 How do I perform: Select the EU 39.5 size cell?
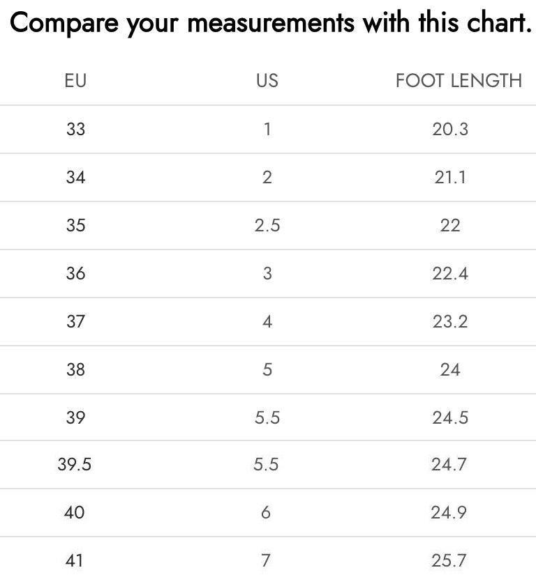[75, 464]
